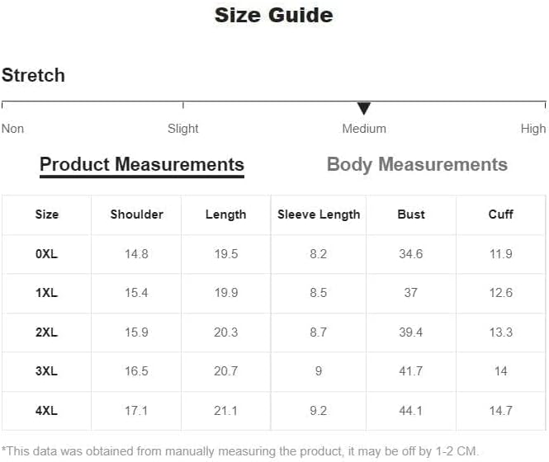Click the Sleeve Length column header
This screenshot has height=462, width=549.
click(319, 214)
